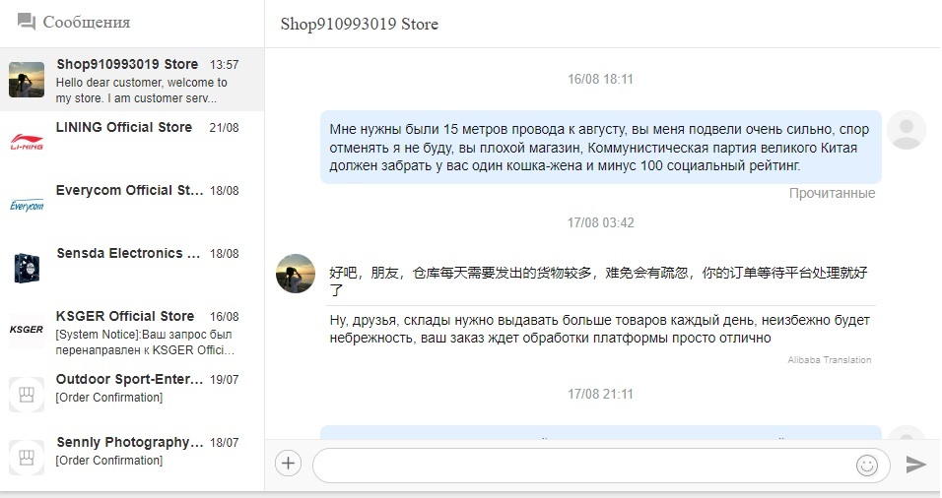Open Shop910993019 Store conversation
Screen dimensions: 942x498
pos(132,80)
